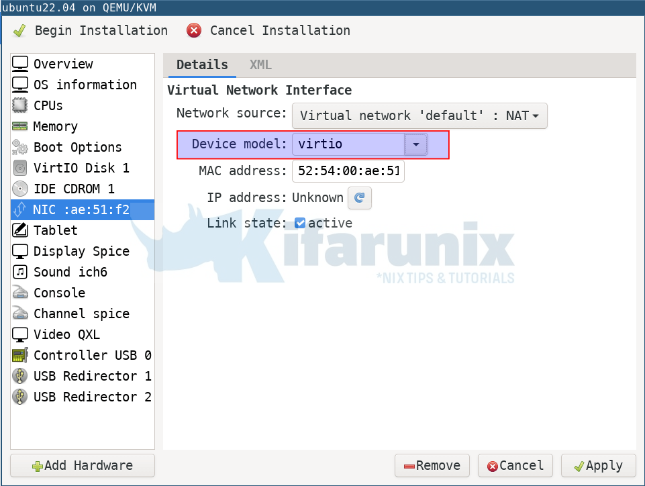The image size is (645, 486).
Task: Click the virtio device model text field
Action: point(348,144)
